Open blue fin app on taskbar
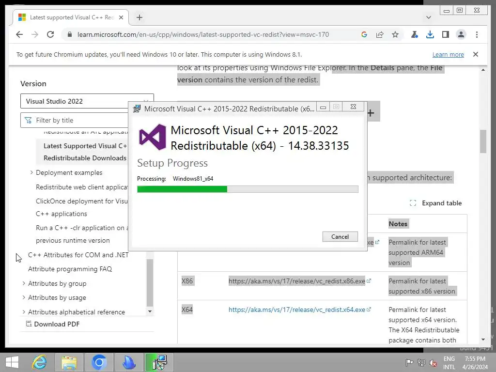 129,362
